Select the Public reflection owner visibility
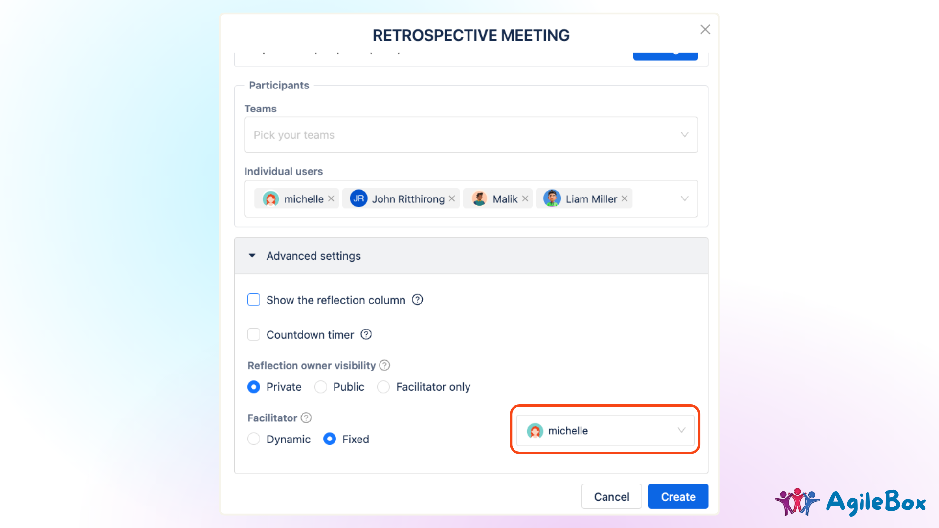Screen dimensions: 939x528 (320, 386)
